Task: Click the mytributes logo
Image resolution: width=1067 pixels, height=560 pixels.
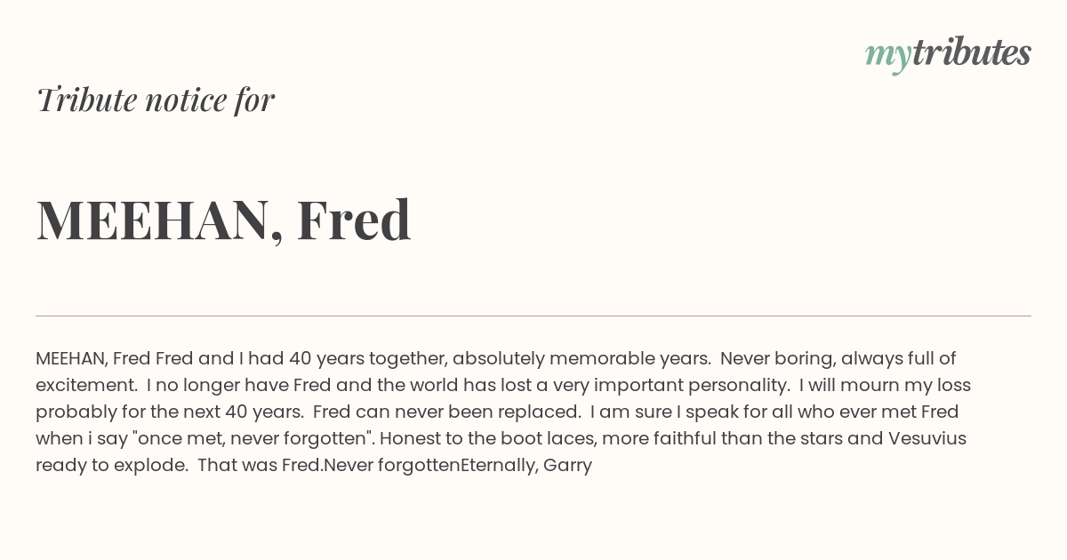Action: (948, 54)
